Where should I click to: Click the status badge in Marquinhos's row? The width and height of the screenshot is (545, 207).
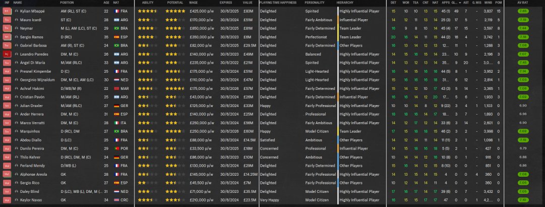(7, 131)
